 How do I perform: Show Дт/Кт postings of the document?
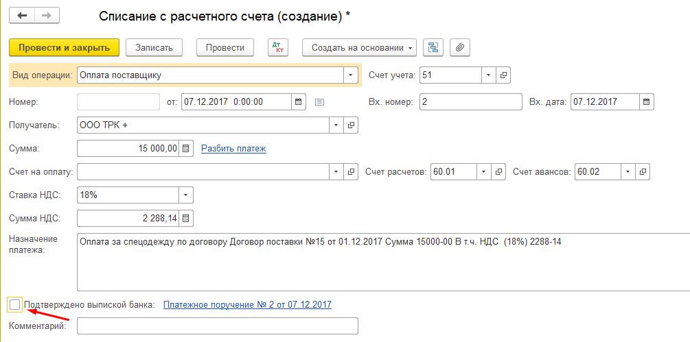point(277,48)
